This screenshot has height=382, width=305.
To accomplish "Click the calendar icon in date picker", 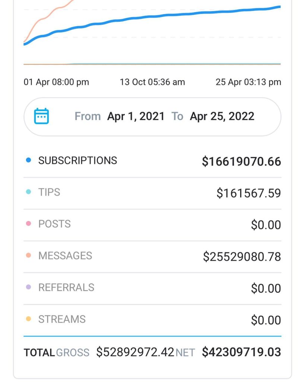I will (41, 116).
